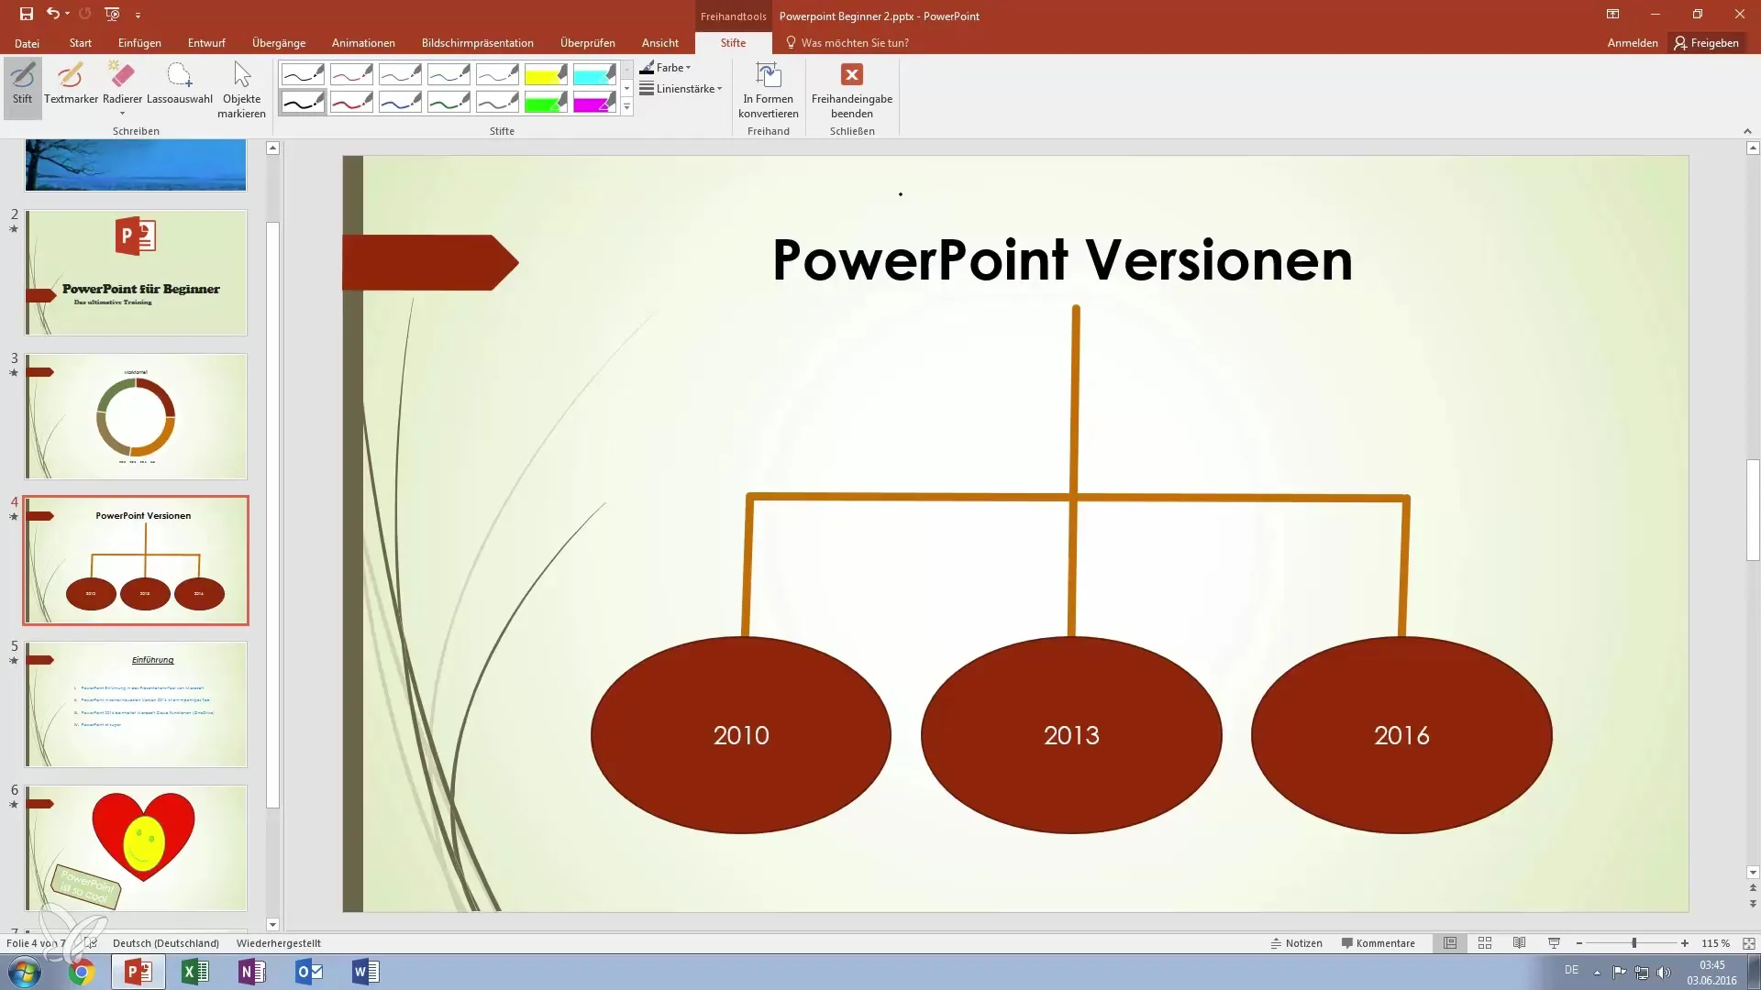Select the thick black pen preset in bottom row
The height and width of the screenshot is (990, 1761).
[x=303, y=102]
